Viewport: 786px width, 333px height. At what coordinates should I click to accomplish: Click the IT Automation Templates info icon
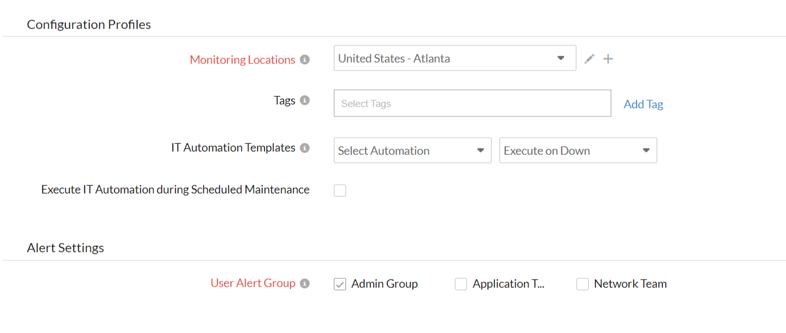point(305,148)
